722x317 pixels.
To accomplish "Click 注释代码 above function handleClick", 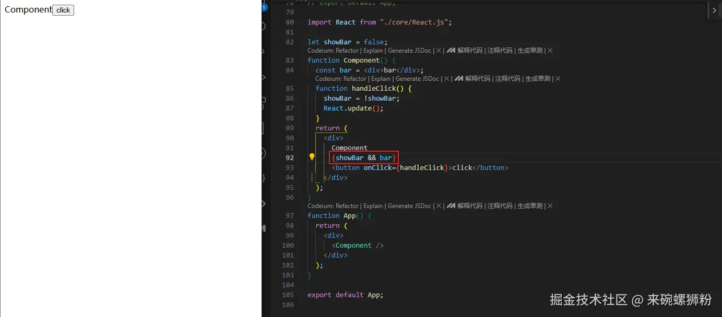I will (508, 79).
